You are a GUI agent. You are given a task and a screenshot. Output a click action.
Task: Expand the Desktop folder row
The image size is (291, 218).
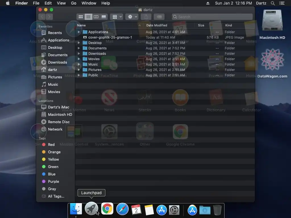(79, 43)
